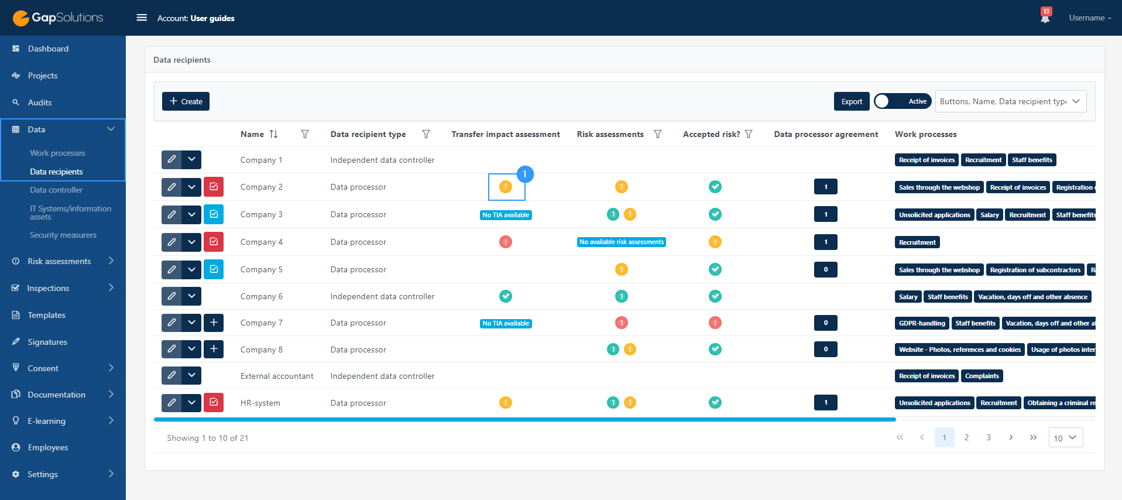Click blue task icon for Company 5
The image size is (1122, 500).
point(214,269)
